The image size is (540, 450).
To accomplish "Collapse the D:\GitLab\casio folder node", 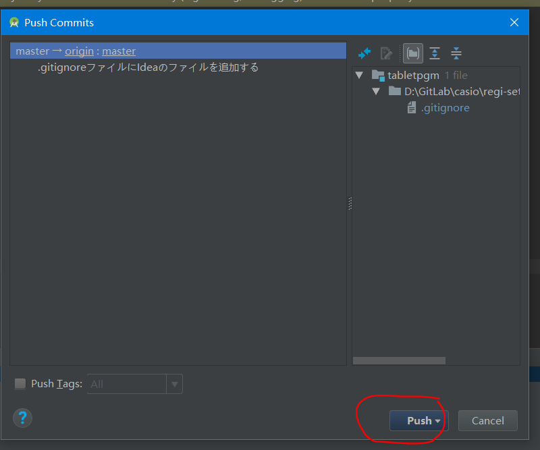I will click(x=376, y=92).
